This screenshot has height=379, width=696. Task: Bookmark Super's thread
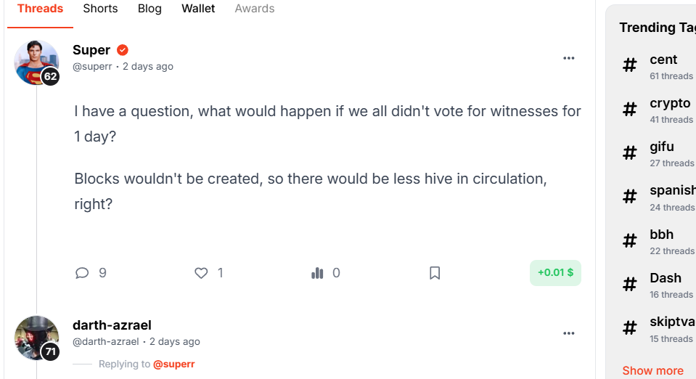coord(435,273)
